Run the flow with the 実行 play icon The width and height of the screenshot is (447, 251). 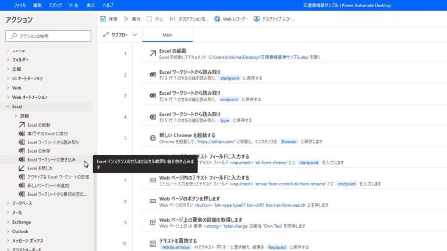click(126, 19)
